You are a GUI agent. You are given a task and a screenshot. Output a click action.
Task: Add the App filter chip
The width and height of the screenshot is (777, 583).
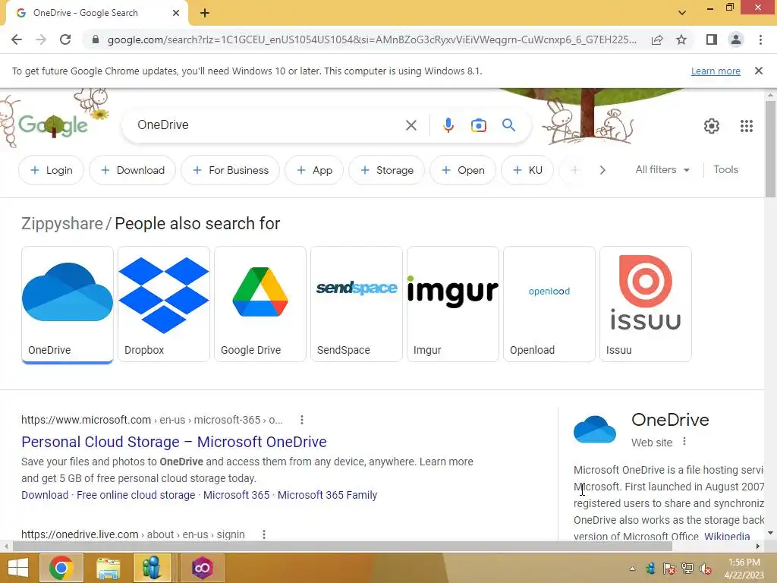tap(314, 170)
